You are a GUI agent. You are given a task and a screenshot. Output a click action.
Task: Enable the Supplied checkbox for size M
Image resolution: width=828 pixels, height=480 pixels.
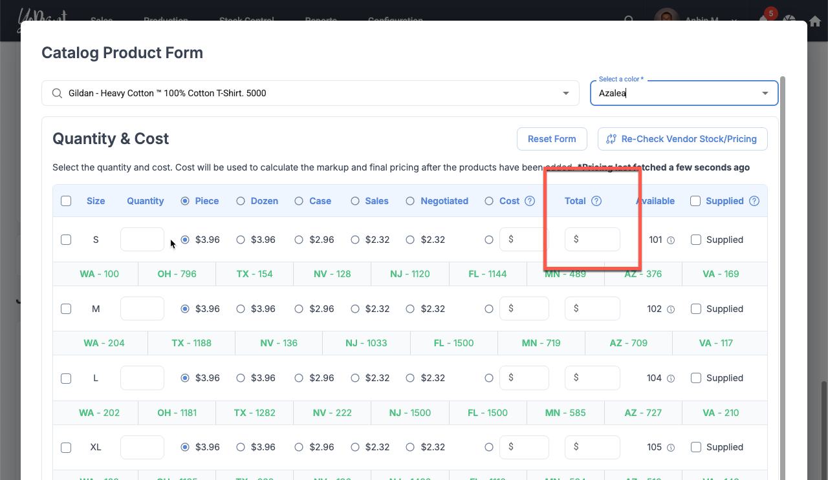click(696, 309)
